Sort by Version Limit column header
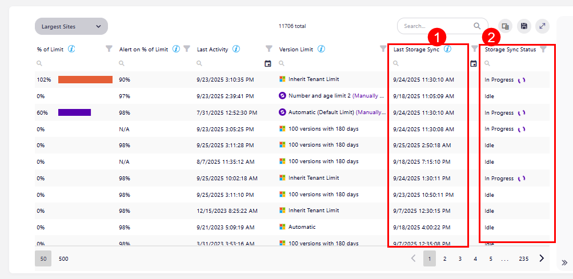573x279 pixels. tap(296, 49)
